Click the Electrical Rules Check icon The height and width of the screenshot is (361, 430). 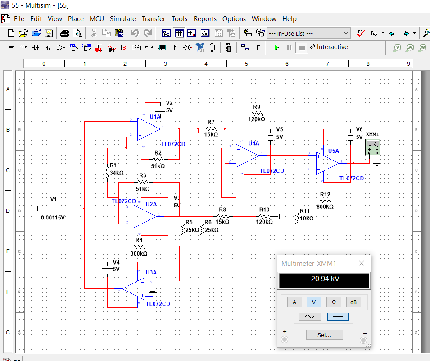[x=361, y=33]
